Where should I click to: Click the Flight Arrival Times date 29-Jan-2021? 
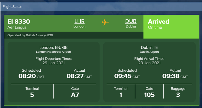tap(149, 63)
